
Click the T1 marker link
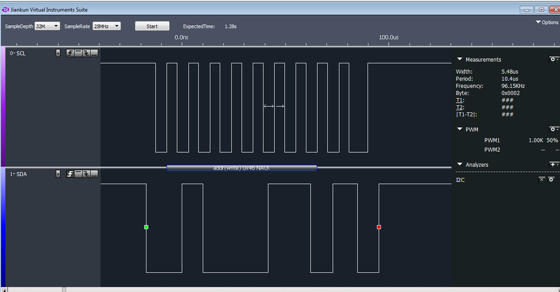[x=460, y=100]
